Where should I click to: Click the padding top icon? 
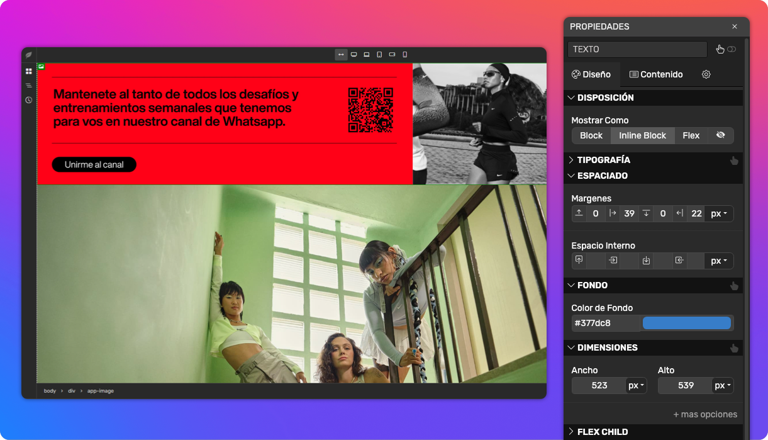[579, 261]
